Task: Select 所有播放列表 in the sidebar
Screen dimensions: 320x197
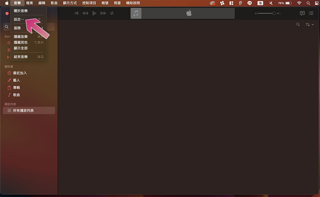Action: click(x=29, y=111)
